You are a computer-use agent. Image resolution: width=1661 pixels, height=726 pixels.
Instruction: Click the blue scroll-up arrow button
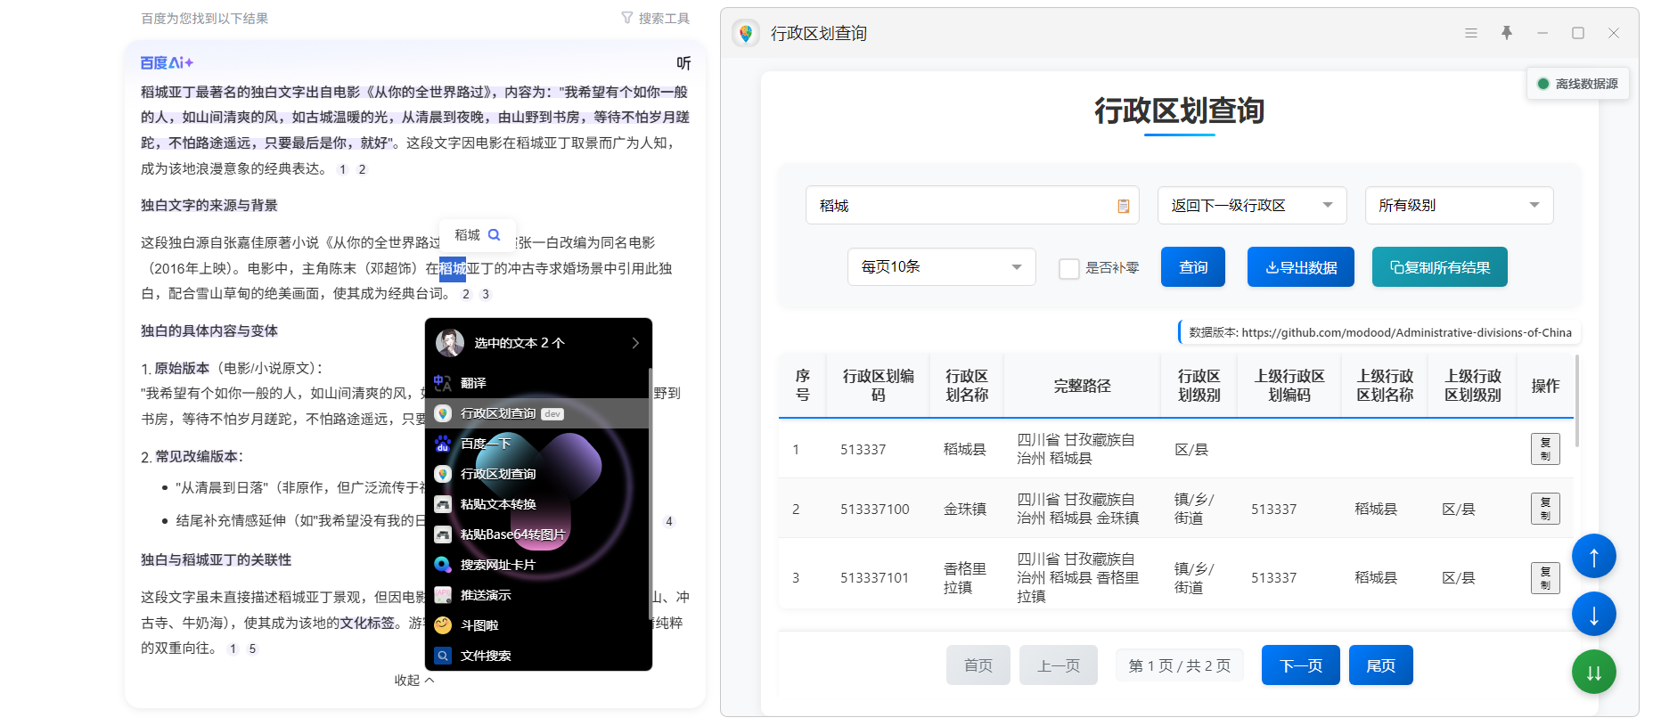tap(1594, 557)
